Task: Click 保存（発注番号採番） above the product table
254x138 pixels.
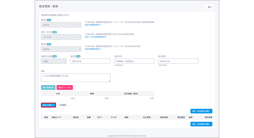Action: click(x=201, y=111)
